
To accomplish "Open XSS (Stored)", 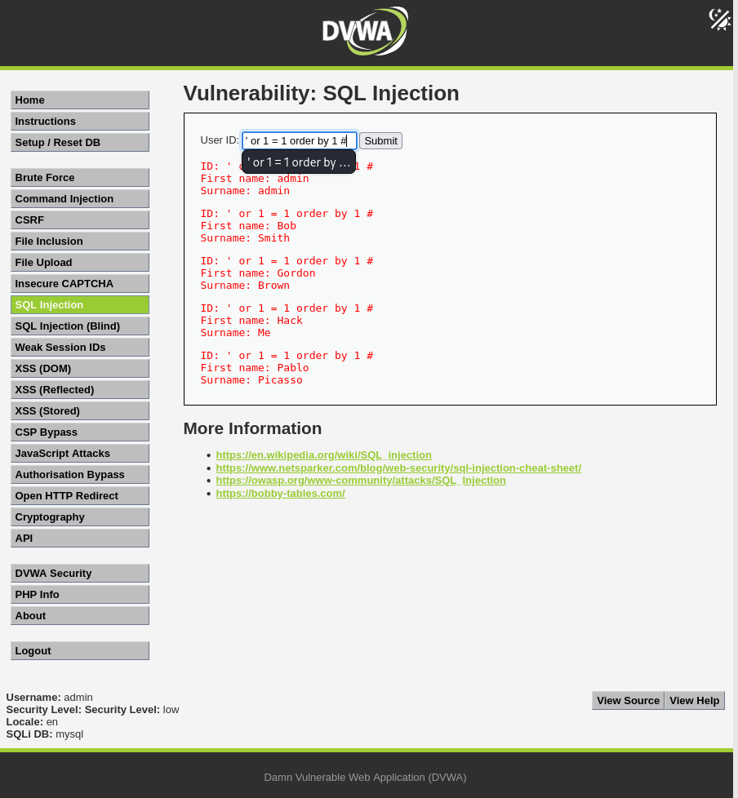I will pyautogui.click(x=80, y=410).
